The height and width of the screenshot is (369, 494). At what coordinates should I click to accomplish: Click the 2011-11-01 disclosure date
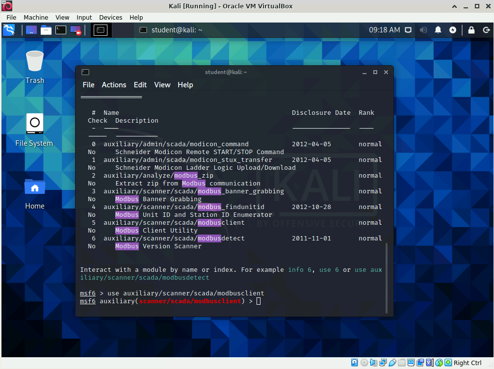coord(312,238)
